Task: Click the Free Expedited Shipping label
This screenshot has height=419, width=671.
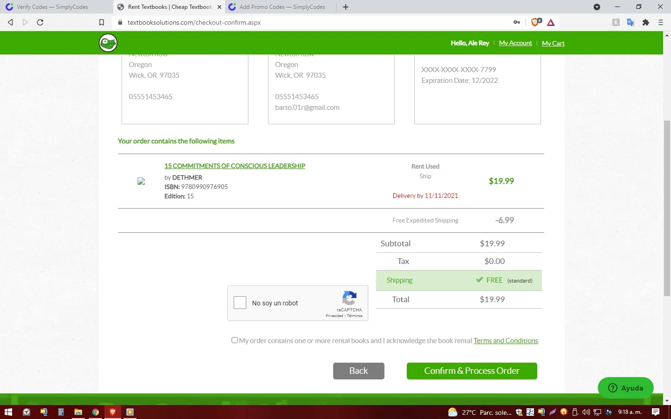Action: [x=425, y=220]
